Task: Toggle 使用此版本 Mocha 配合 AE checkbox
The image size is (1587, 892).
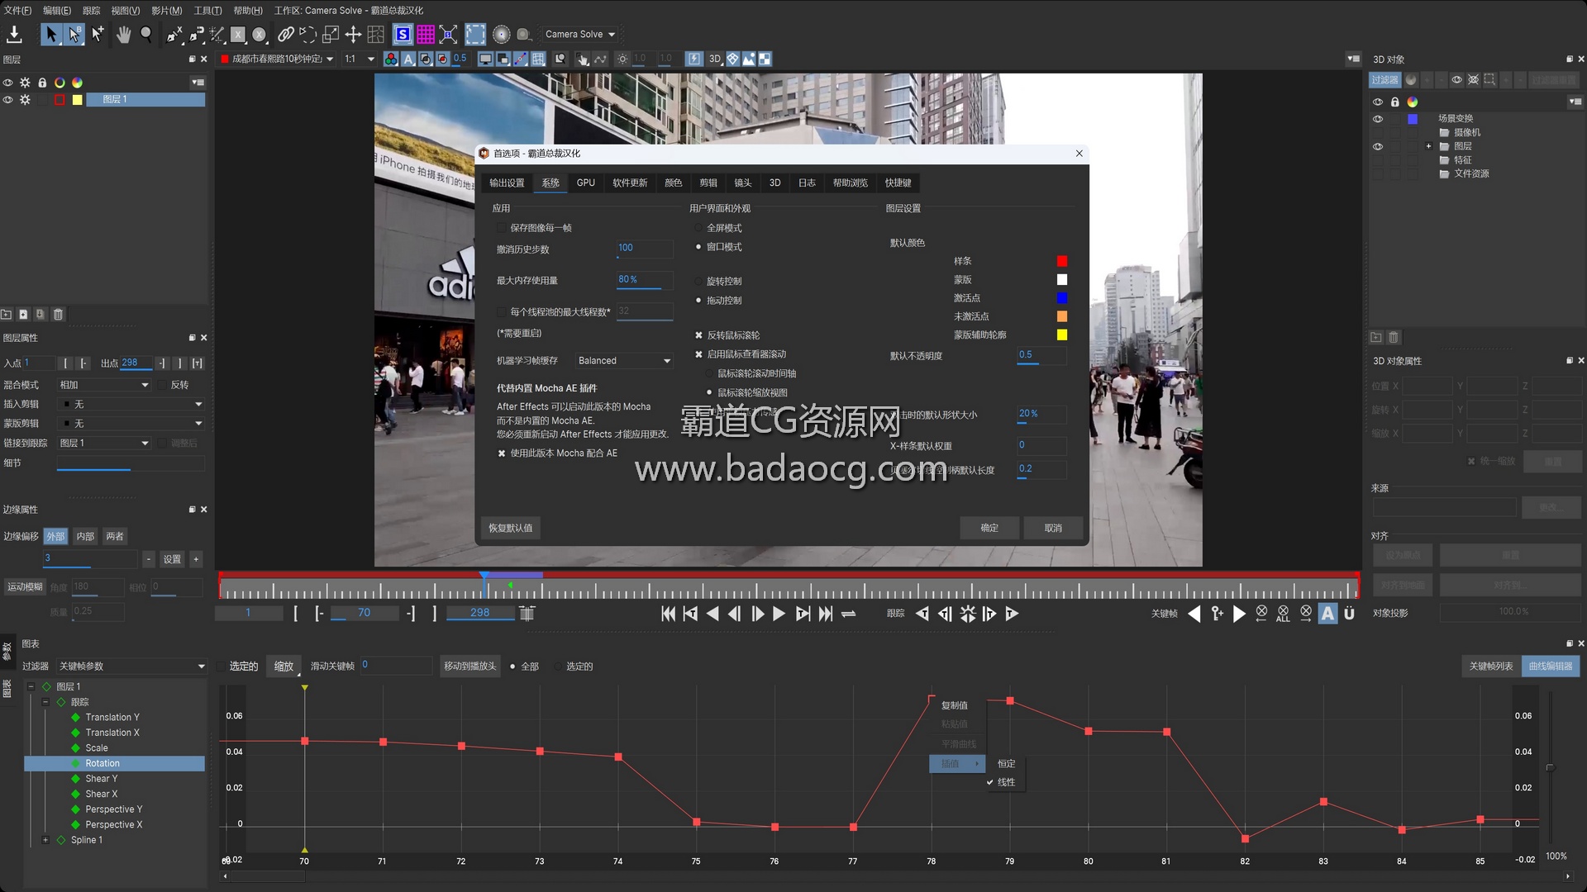Action: point(502,453)
